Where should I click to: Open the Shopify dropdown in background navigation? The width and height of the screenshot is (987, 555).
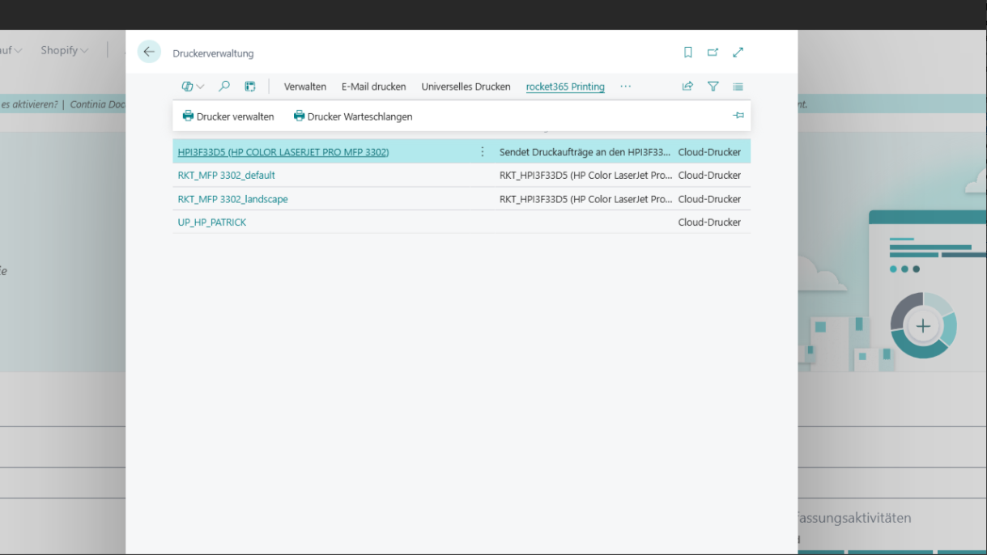(x=65, y=50)
